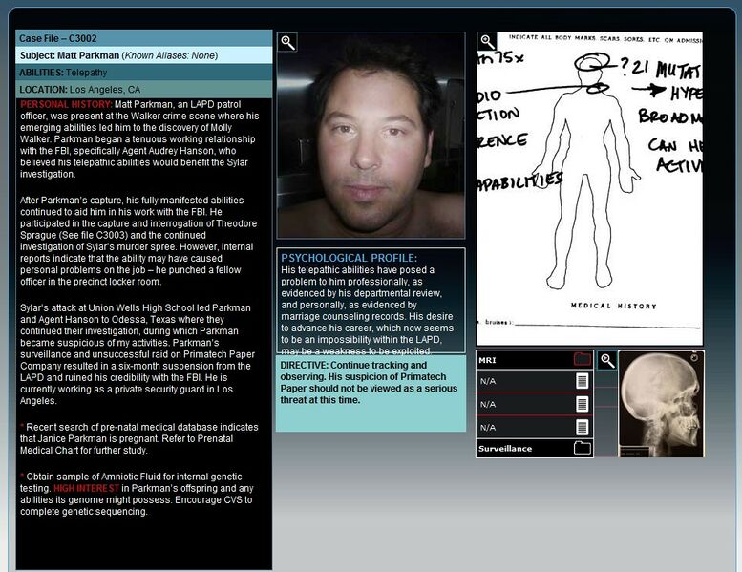Click the small circular icon on the X-ray corner
Viewport: 742px width, 572px height.
pyautogui.click(x=694, y=358)
